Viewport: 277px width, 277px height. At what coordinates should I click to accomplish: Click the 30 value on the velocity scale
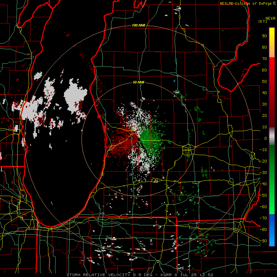(x=264, y=104)
